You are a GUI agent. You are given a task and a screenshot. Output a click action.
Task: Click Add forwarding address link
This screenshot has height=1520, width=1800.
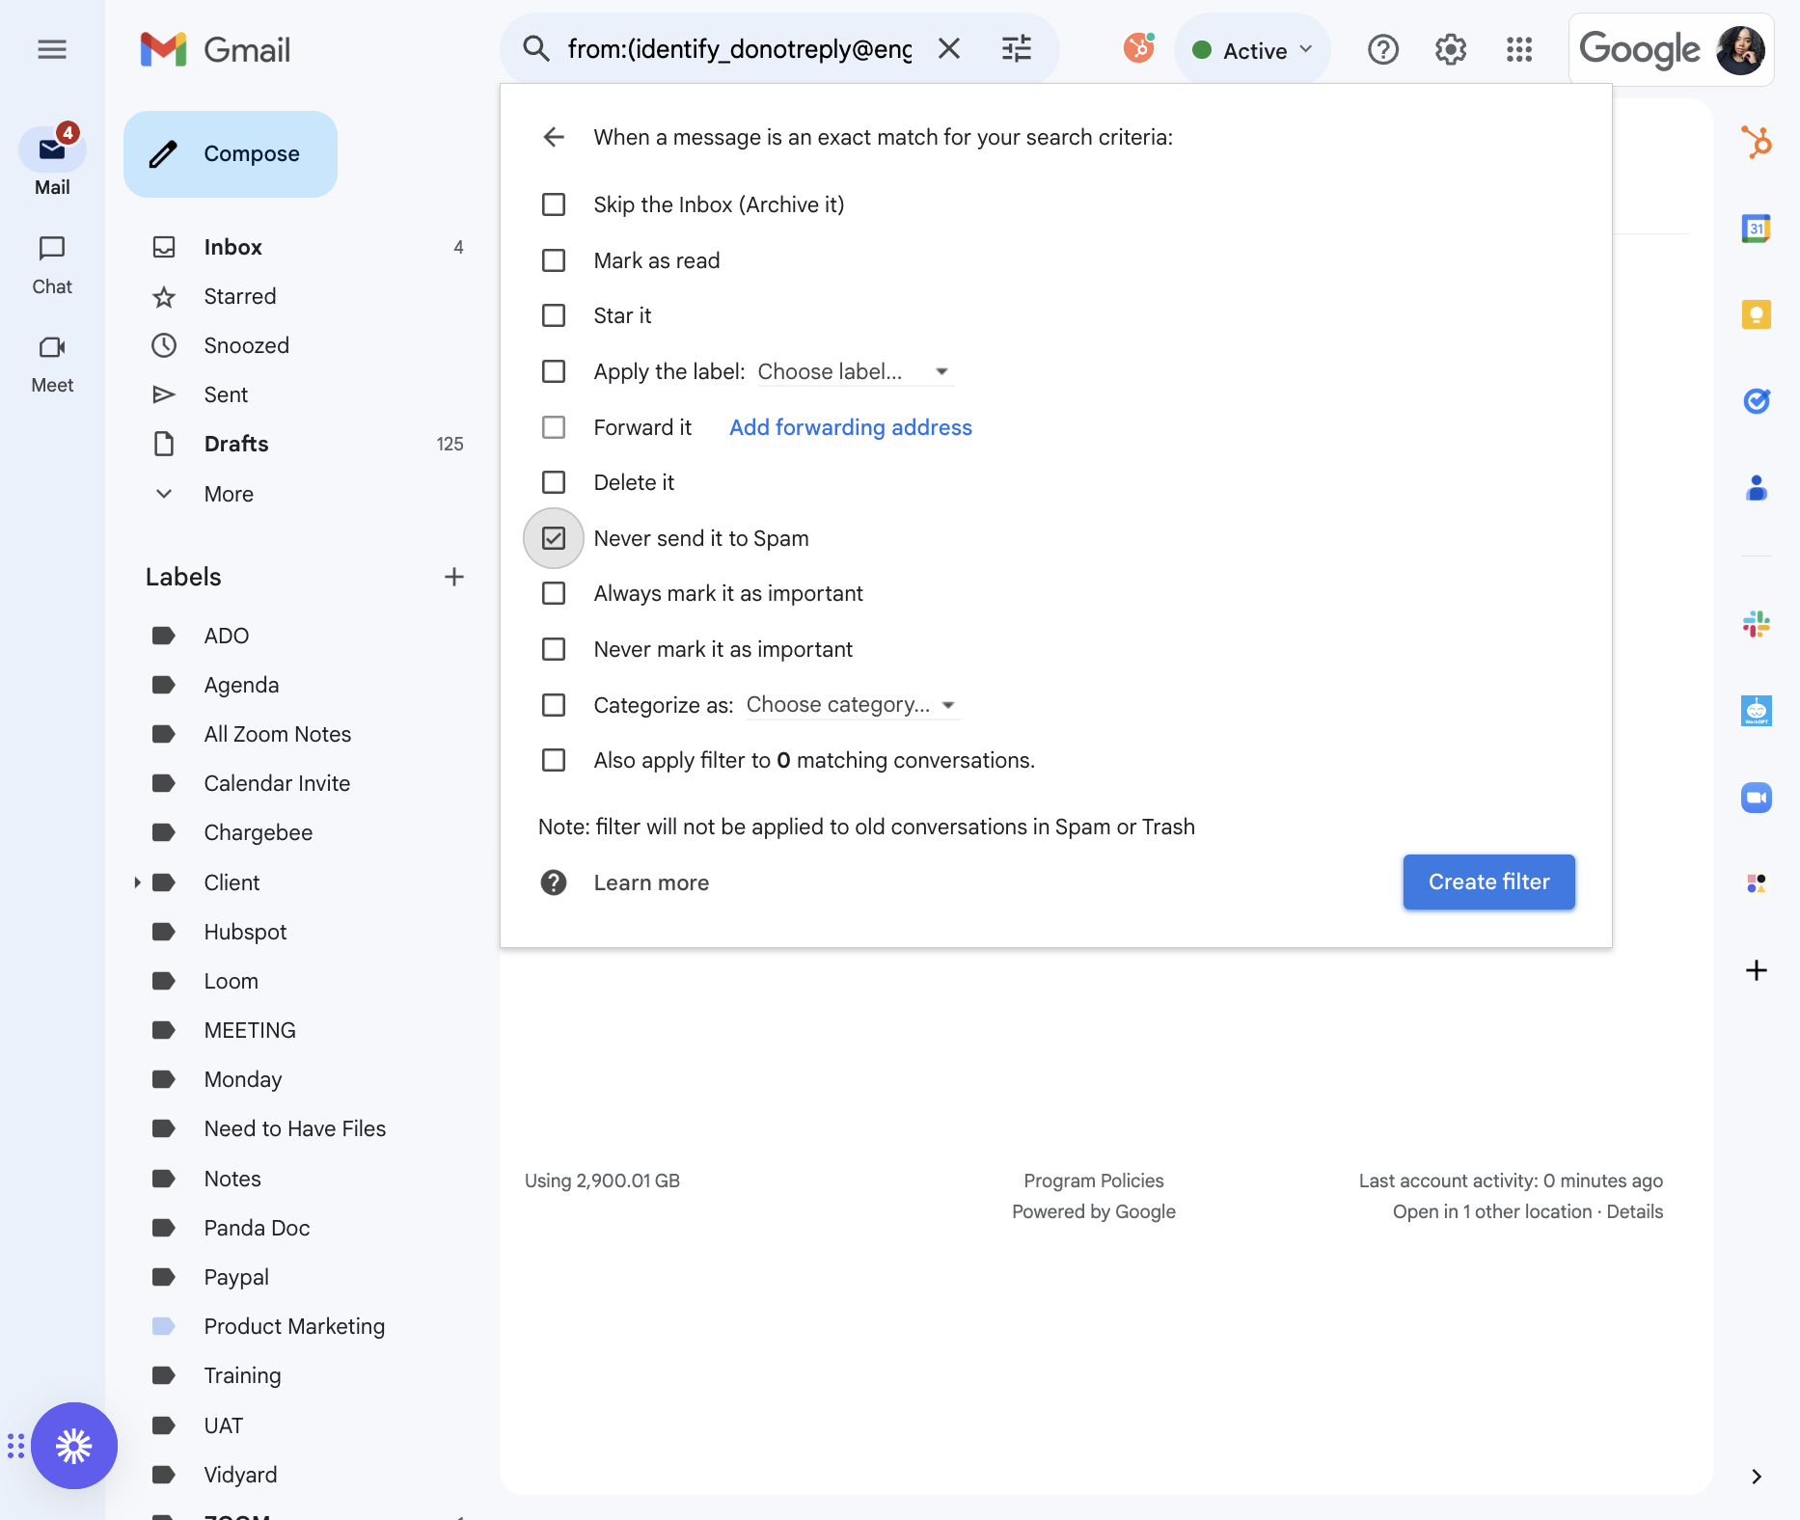pyautogui.click(x=851, y=427)
